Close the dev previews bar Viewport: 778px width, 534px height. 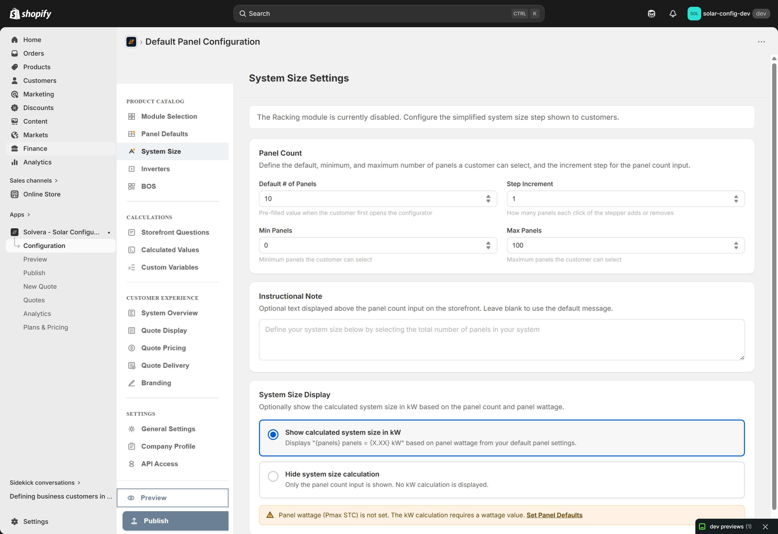coord(765,527)
